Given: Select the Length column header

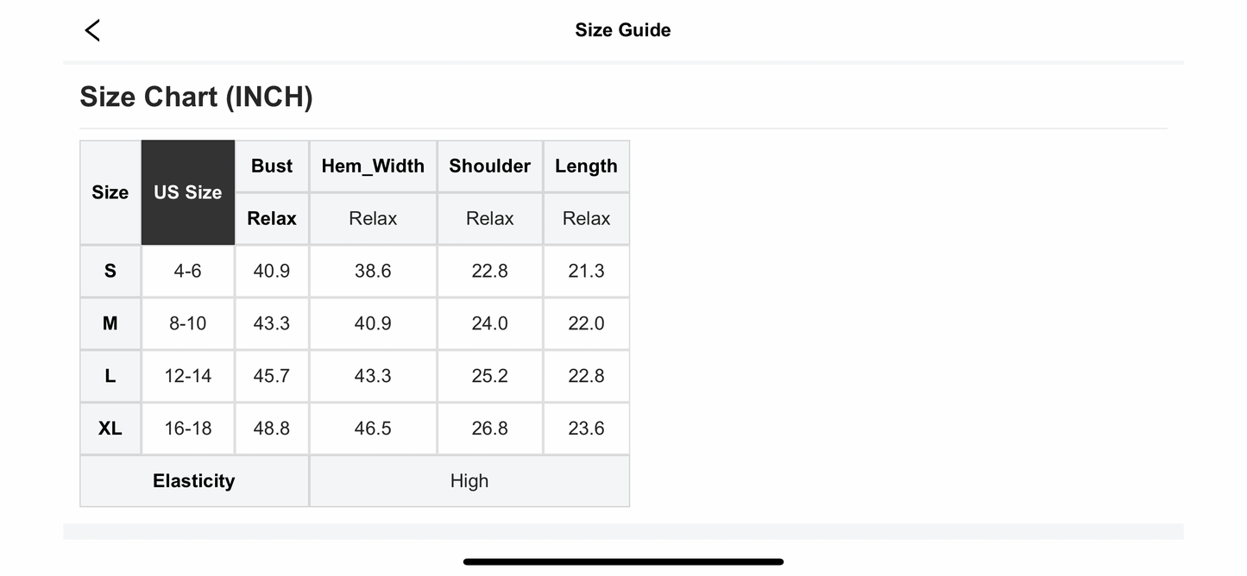Looking at the screenshot, I should 586,166.
